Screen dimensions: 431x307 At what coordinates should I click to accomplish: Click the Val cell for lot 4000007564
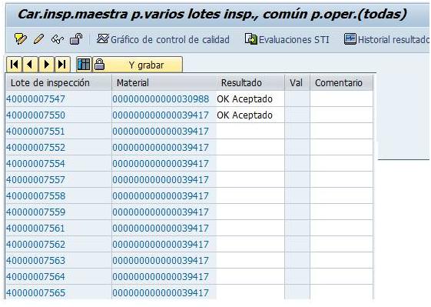pyautogui.click(x=297, y=276)
